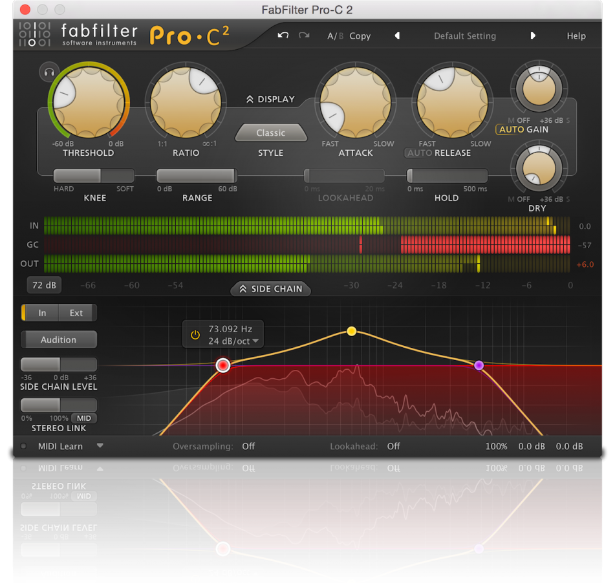Click the redo arrow in the top toolbar
Screen dimensions: 615x587
(x=304, y=36)
